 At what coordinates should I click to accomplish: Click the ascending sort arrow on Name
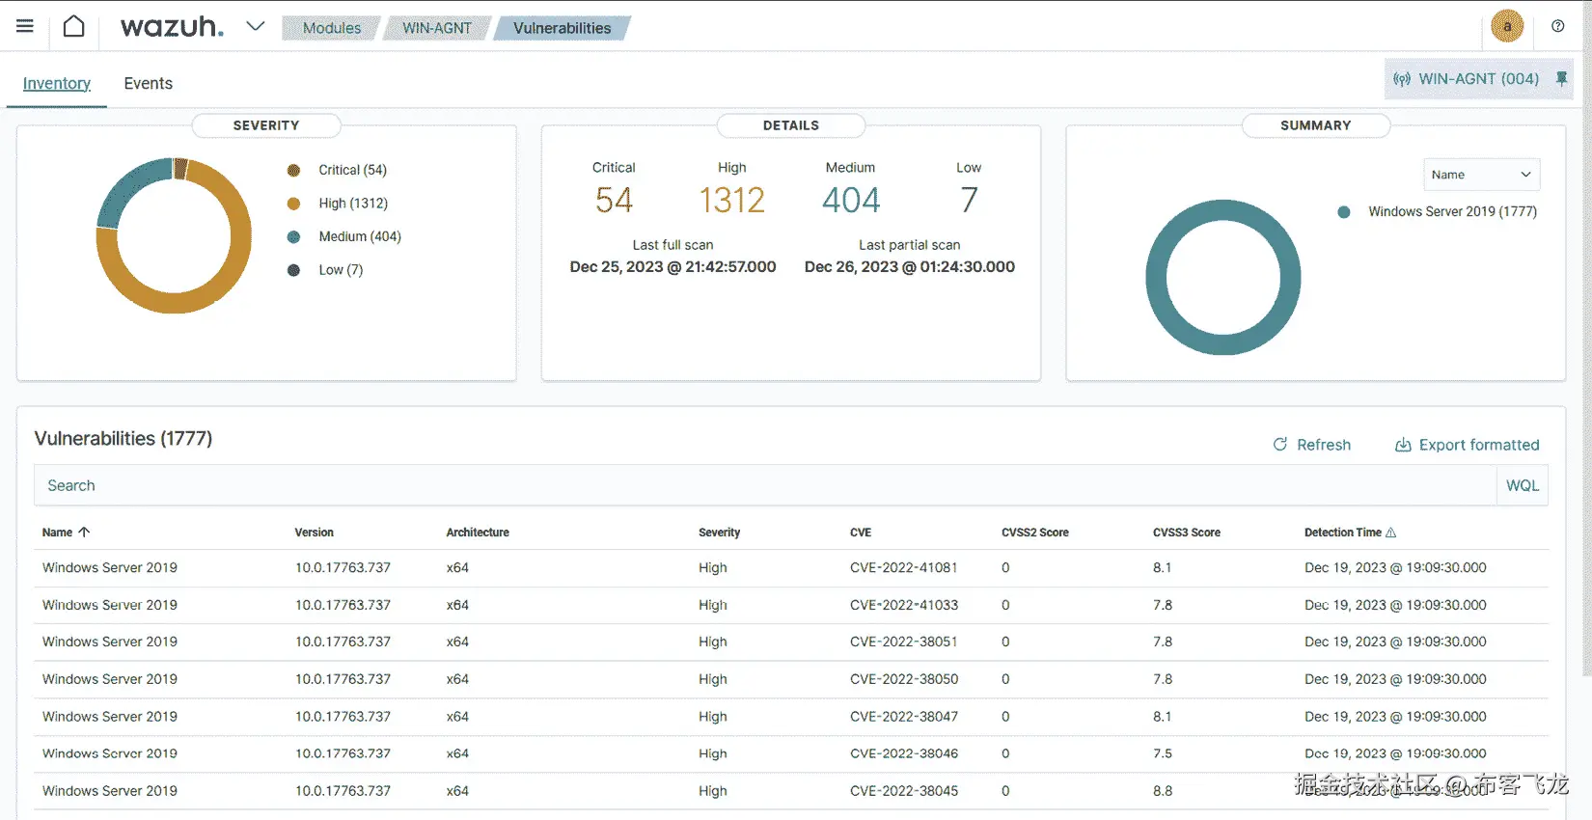(x=84, y=533)
